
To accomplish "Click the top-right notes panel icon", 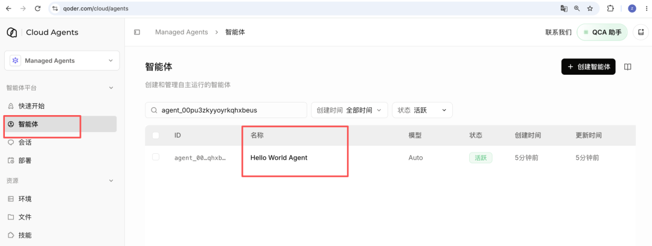I will tap(641, 32).
